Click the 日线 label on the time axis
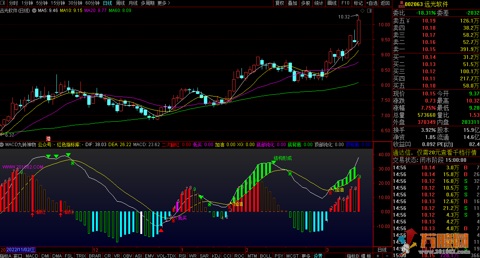The width and height of the screenshot is (480, 258). [x=382, y=250]
